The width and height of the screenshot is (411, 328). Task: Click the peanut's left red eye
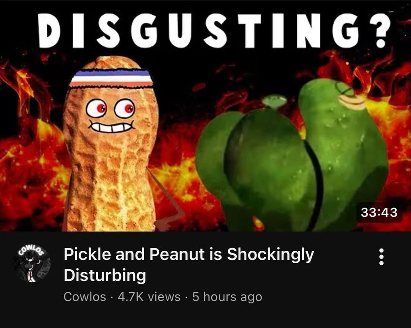pyautogui.click(x=97, y=108)
